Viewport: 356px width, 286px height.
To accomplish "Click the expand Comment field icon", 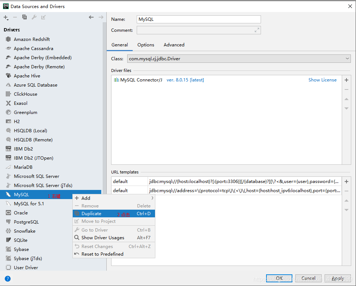I will click(x=257, y=30).
